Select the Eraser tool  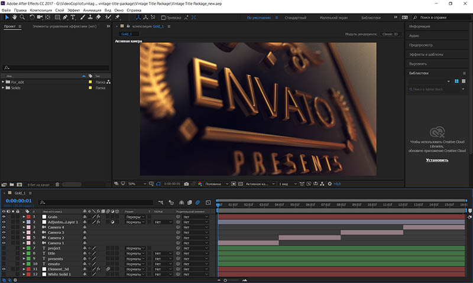pyautogui.click(x=98, y=18)
